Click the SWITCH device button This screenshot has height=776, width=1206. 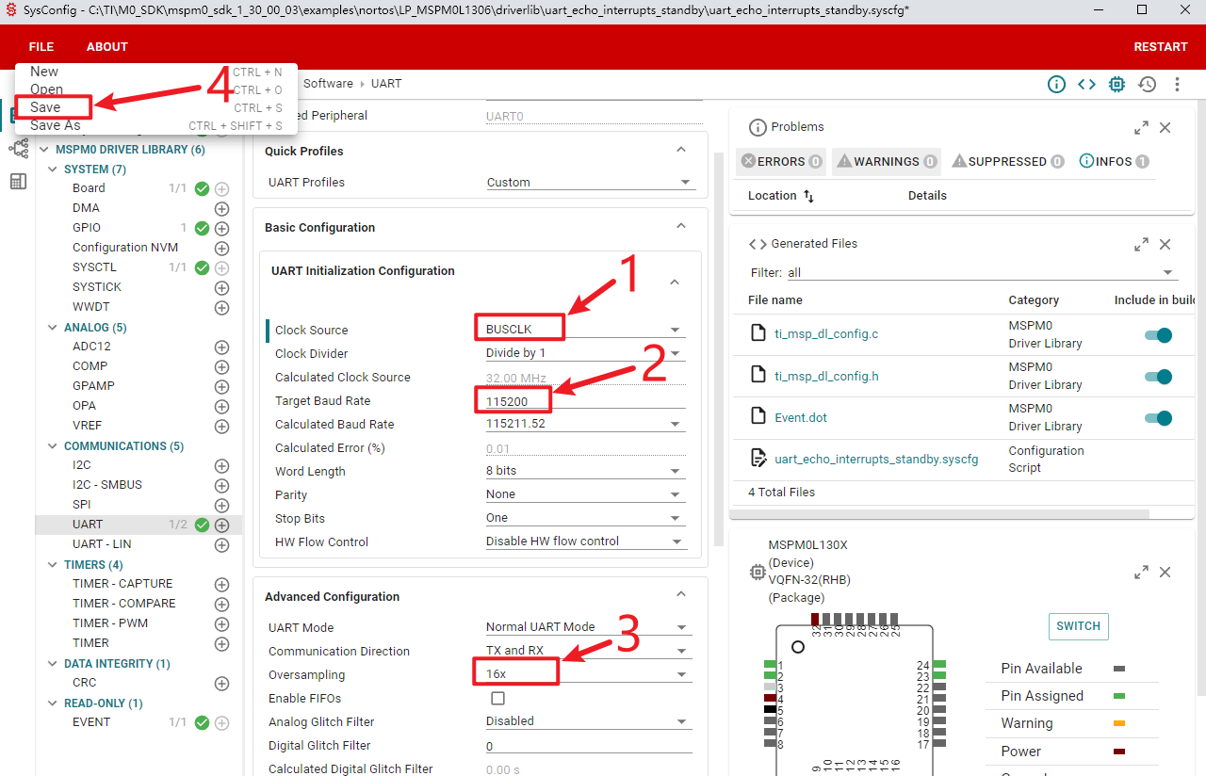[x=1078, y=626]
